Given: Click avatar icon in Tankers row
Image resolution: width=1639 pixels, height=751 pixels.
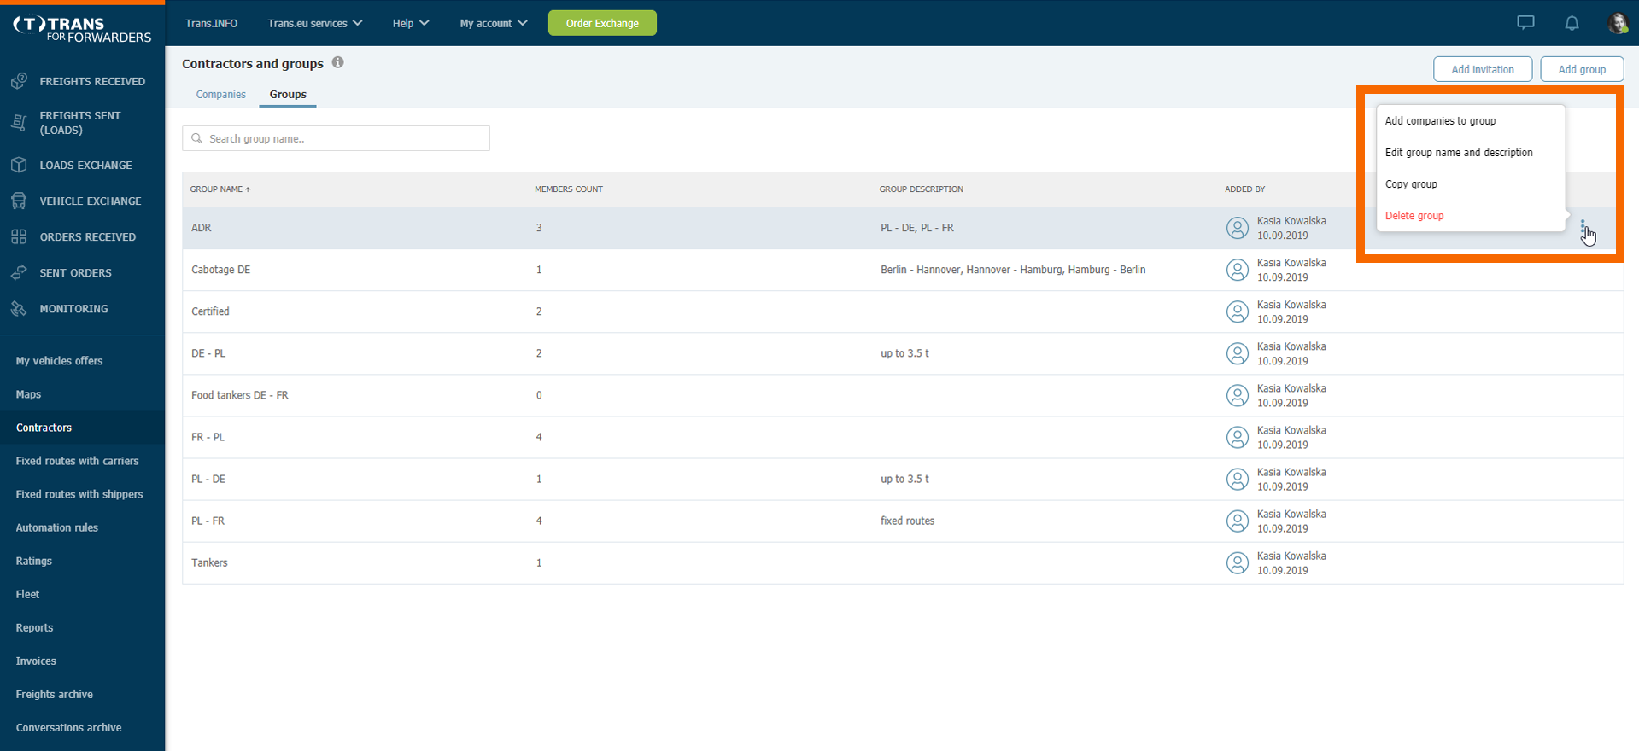Looking at the screenshot, I should click(1237, 562).
